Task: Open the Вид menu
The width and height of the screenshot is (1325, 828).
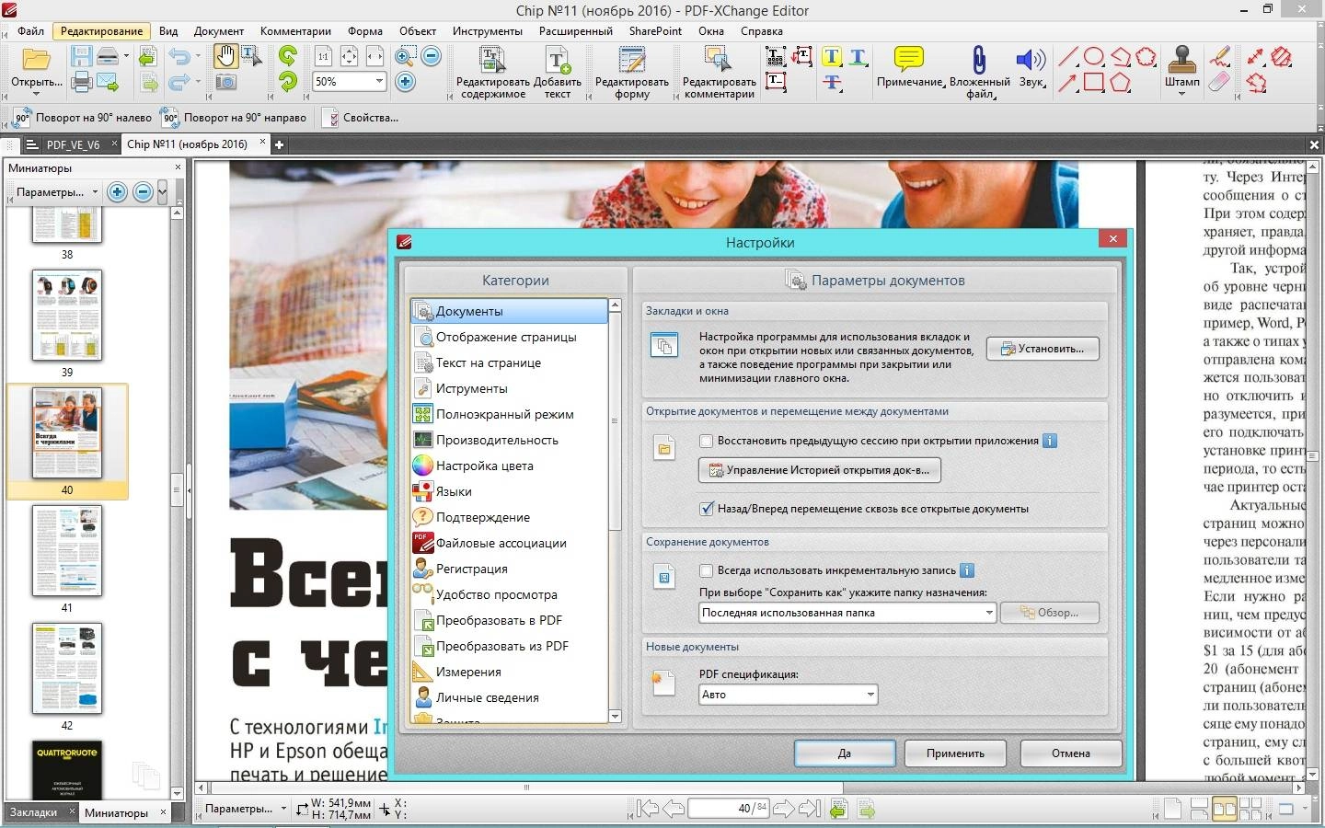Action: [x=168, y=31]
